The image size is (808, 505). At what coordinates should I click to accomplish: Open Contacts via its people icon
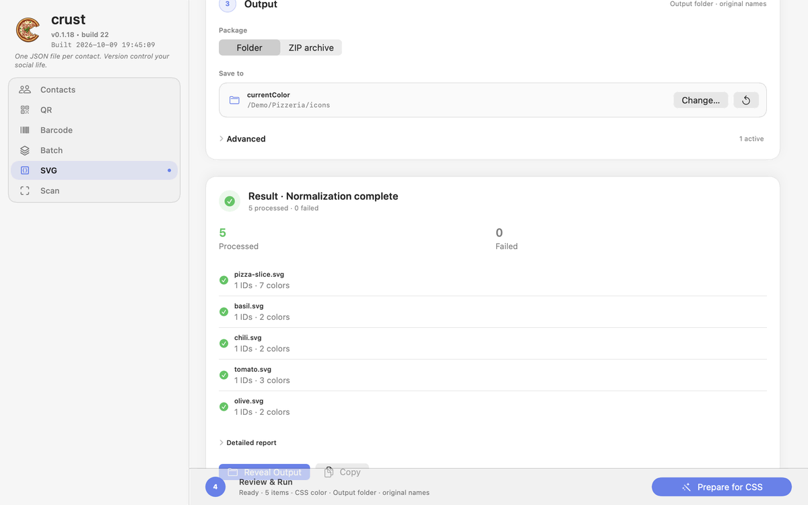coord(25,90)
